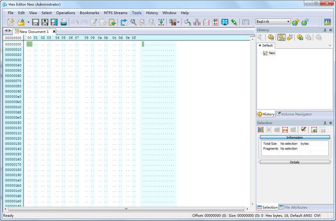Click the Information section header
336x221 pixels.
click(295, 138)
